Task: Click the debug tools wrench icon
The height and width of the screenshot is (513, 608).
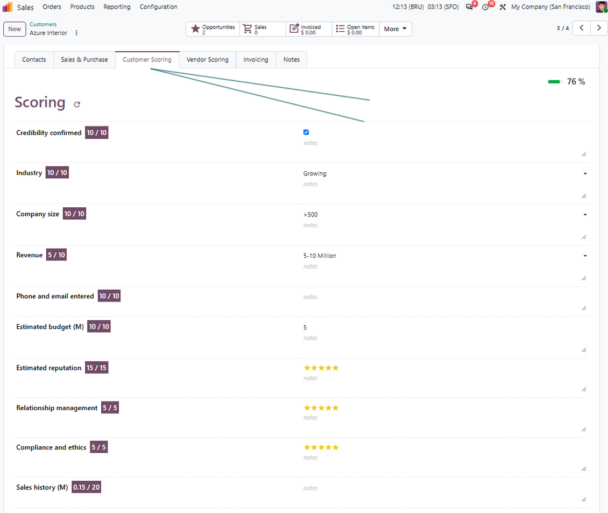Action: point(503,7)
